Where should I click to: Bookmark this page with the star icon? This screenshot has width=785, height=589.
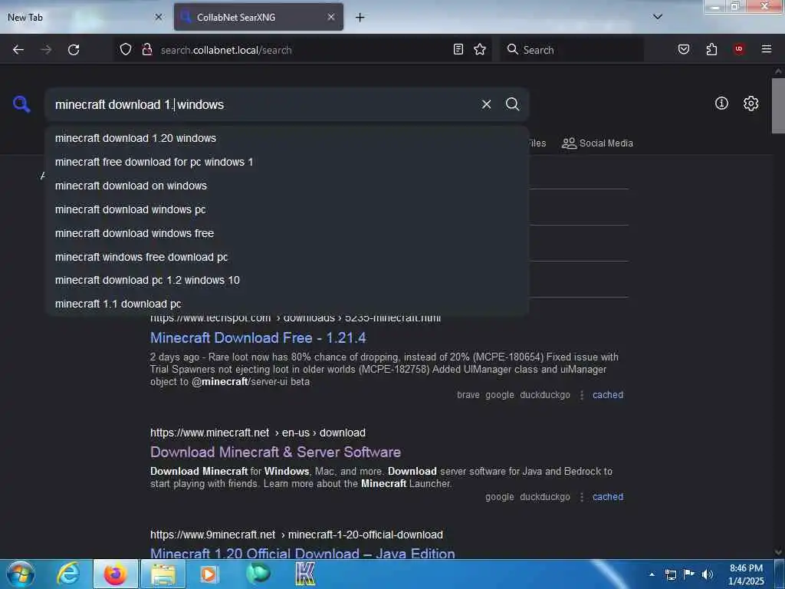[x=480, y=49]
